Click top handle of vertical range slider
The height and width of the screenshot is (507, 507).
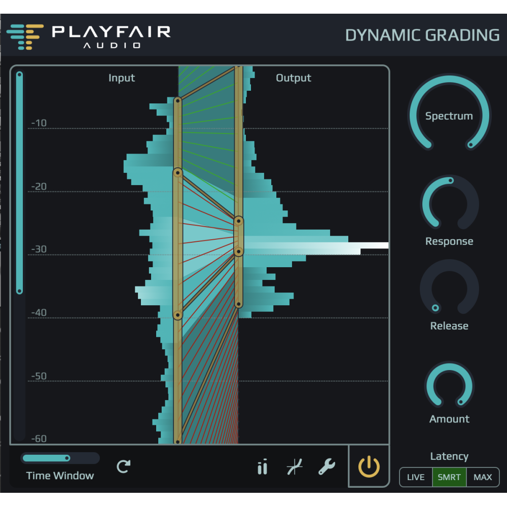click(19, 75)
